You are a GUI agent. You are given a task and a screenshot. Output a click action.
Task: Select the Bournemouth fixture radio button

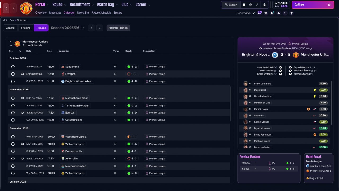pos(13,151)
